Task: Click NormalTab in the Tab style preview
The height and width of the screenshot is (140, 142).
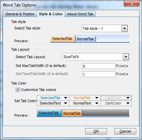Action: tap(85, 39)
